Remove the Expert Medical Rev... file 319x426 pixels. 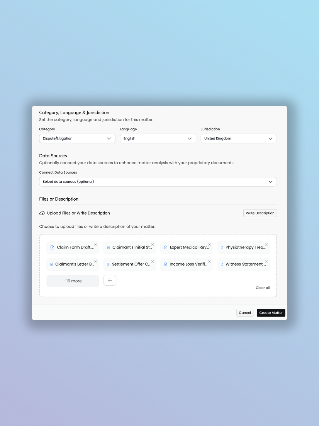[x=209, y=244]
